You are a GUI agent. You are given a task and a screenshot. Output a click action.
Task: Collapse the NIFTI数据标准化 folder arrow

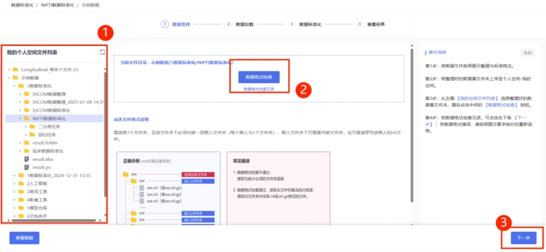pyautogui.click(x=20, y=119)
